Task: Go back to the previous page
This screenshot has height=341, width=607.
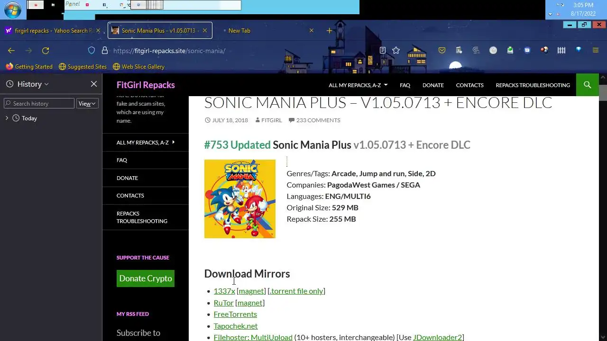Action: 11,51
